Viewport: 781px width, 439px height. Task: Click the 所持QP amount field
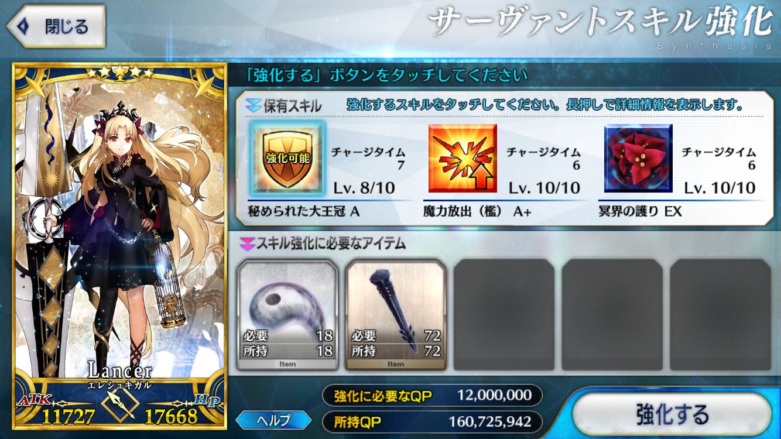click(x=432, y=421)
